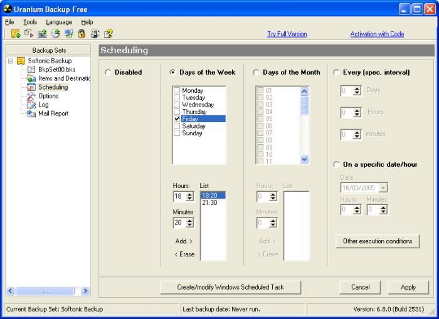
Task: Click the Try Full Version link
Action: (x=288, y=34)
